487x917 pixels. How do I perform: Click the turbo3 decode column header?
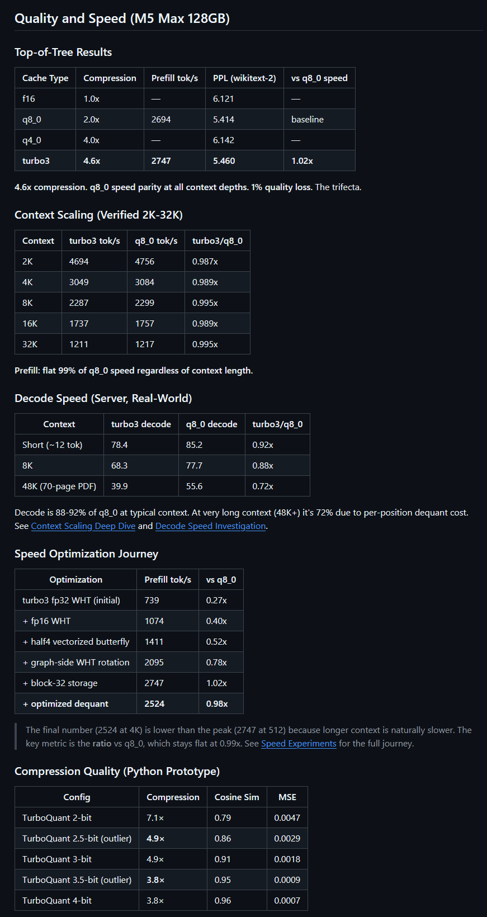pyautogui.click(x=141, y=424)
